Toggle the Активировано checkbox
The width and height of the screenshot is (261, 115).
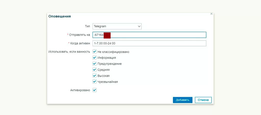pos(95,90)
